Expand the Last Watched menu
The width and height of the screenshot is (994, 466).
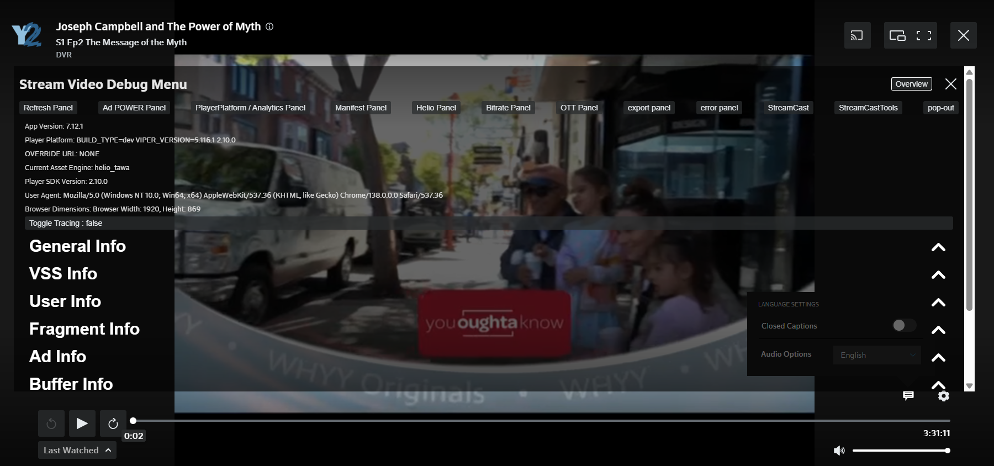click(77, 450)
